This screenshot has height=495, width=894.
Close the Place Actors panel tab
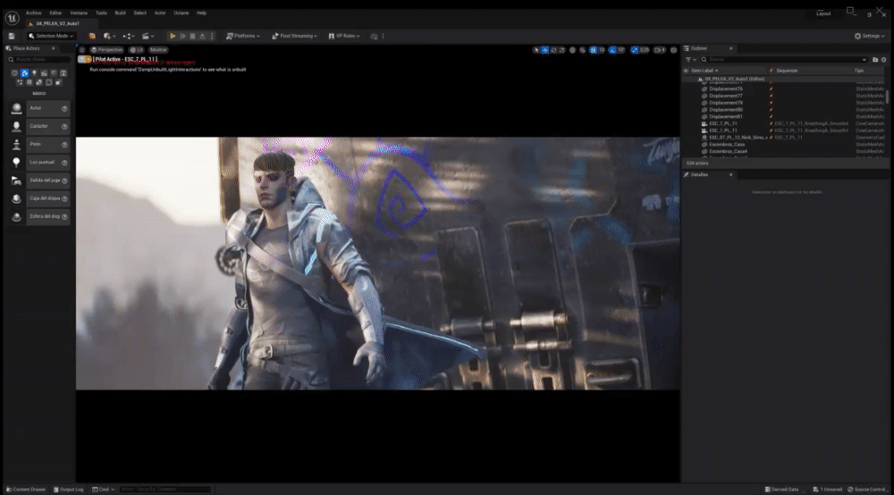[54, 48]
